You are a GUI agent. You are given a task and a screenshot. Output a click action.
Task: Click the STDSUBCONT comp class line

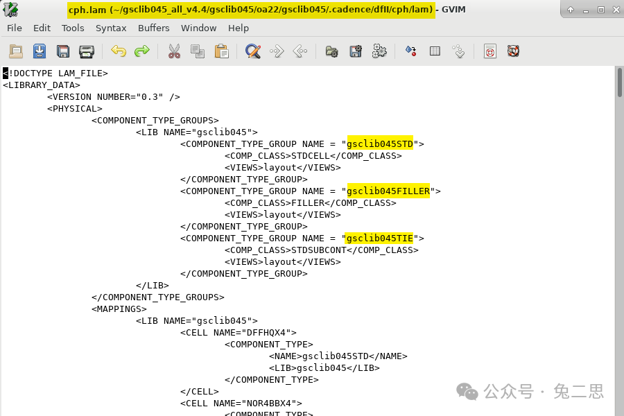pyautogui.click(x=322, y=250)
